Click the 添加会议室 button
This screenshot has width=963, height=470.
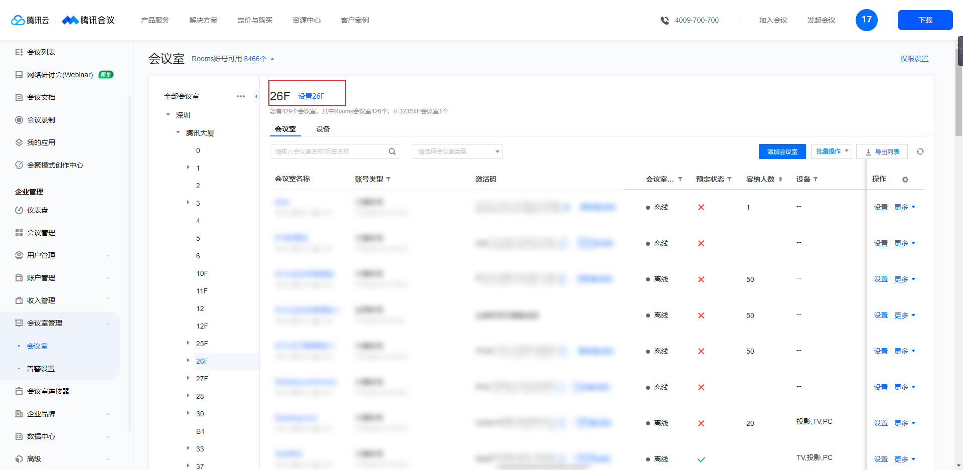782,151
